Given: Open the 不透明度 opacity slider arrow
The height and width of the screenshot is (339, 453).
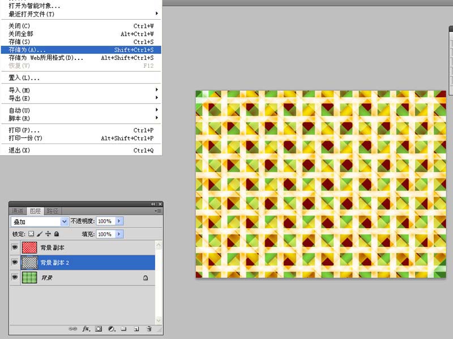Looking at the screenshot, I should point(119,221).
